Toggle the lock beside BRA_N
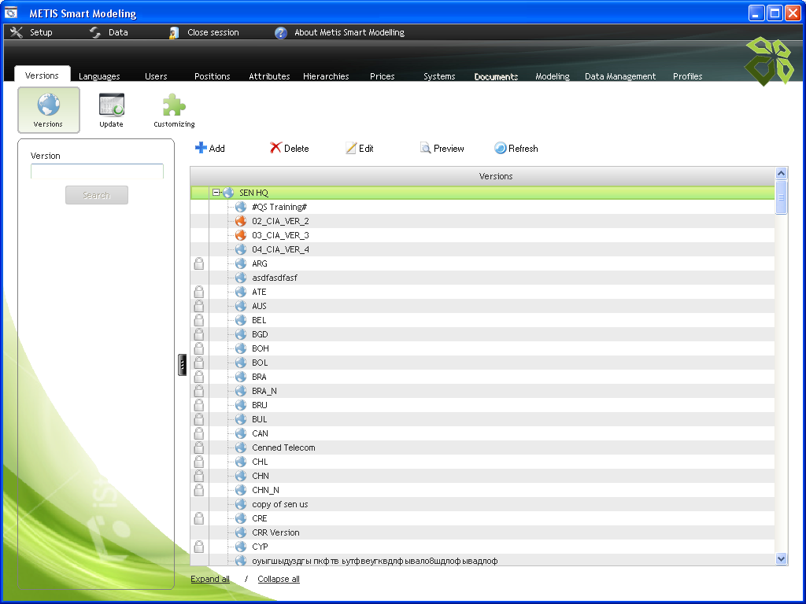Screen dimensions: 806x604 pos(199,391)
